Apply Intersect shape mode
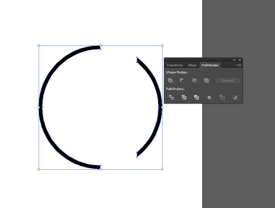Viewport: 275px width, 208px height. [194, 81]
